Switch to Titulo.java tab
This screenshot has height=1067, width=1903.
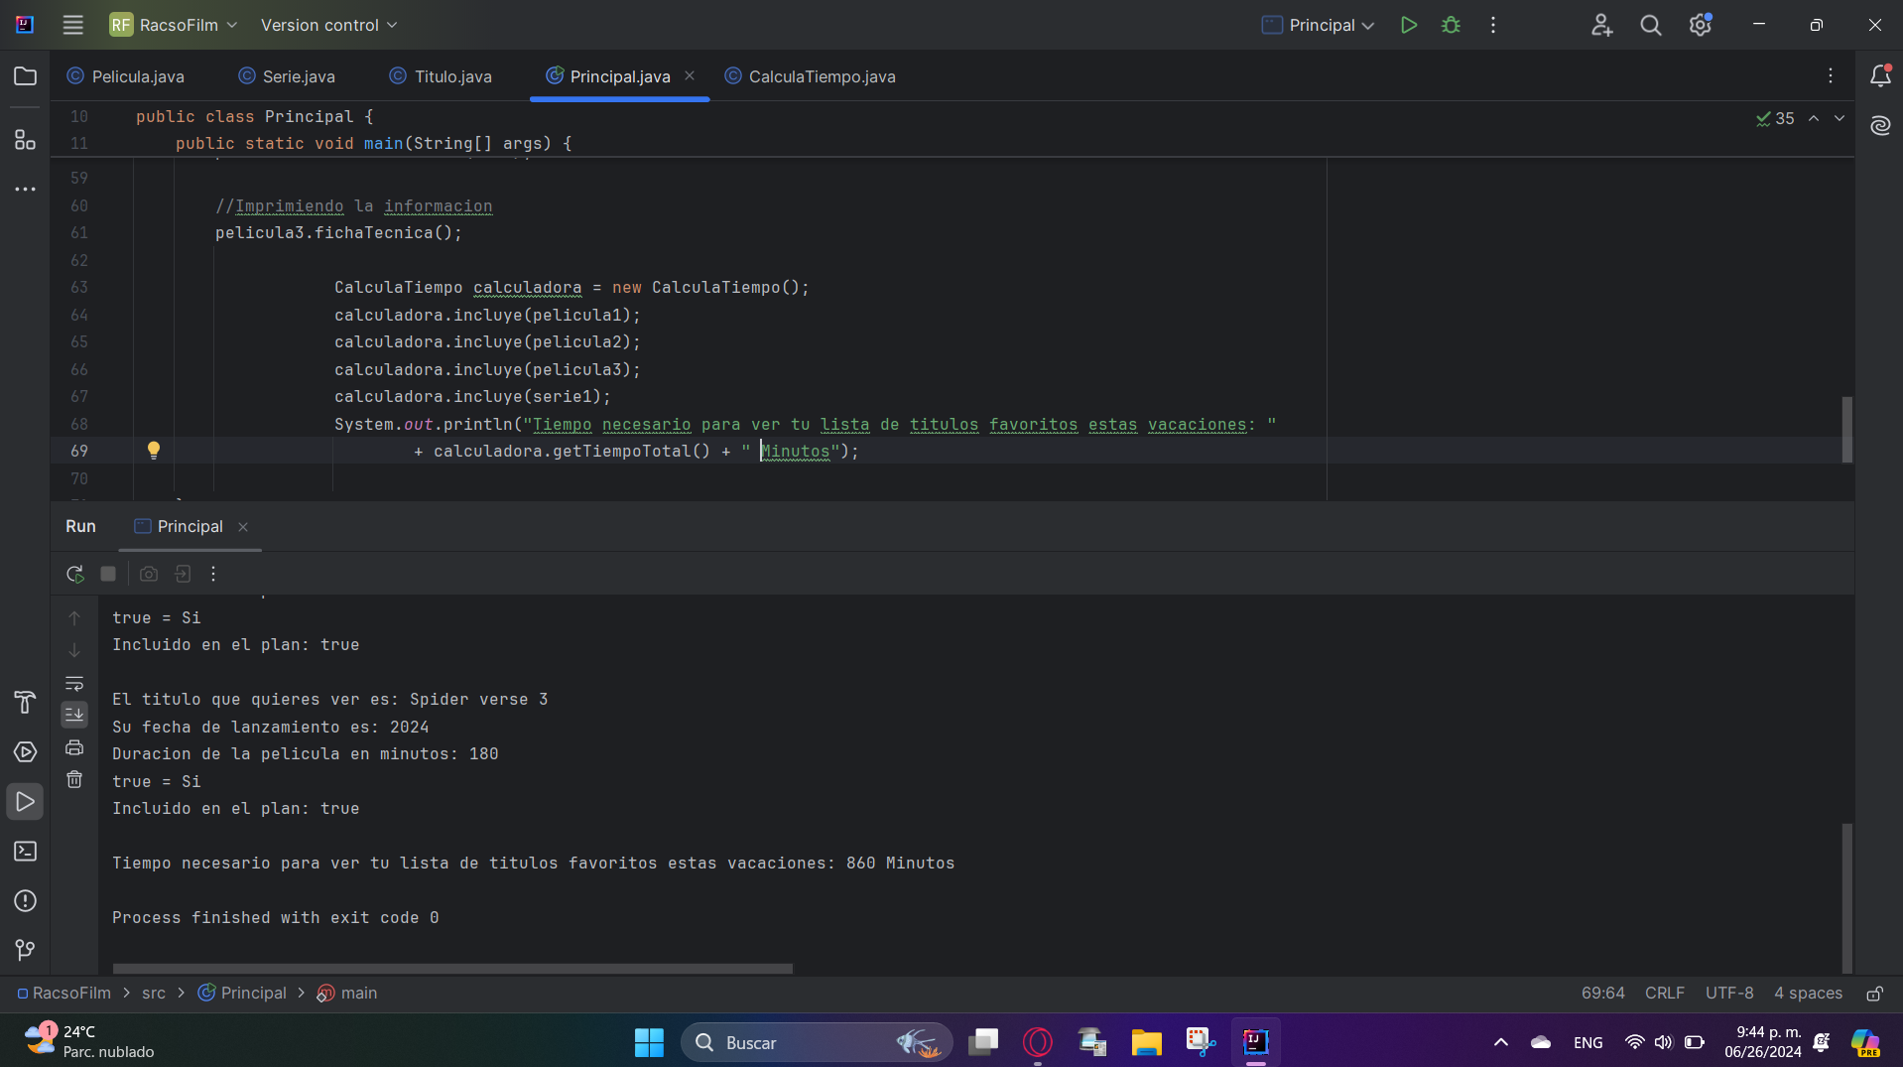[441, 76]
